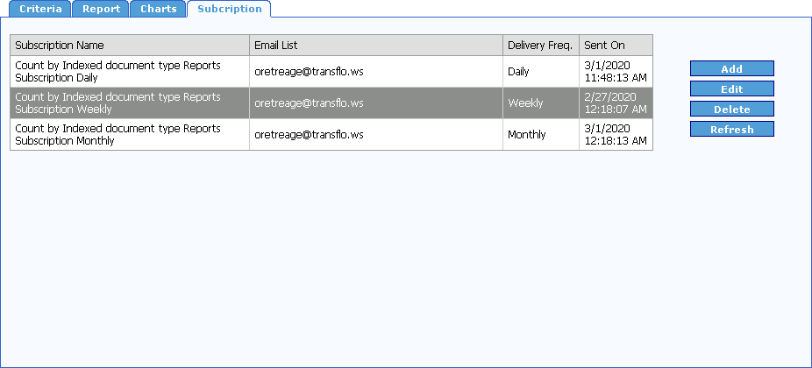Switch to the Criteria tab
This screenshot has height=368, width=812.
click(35, 10)
